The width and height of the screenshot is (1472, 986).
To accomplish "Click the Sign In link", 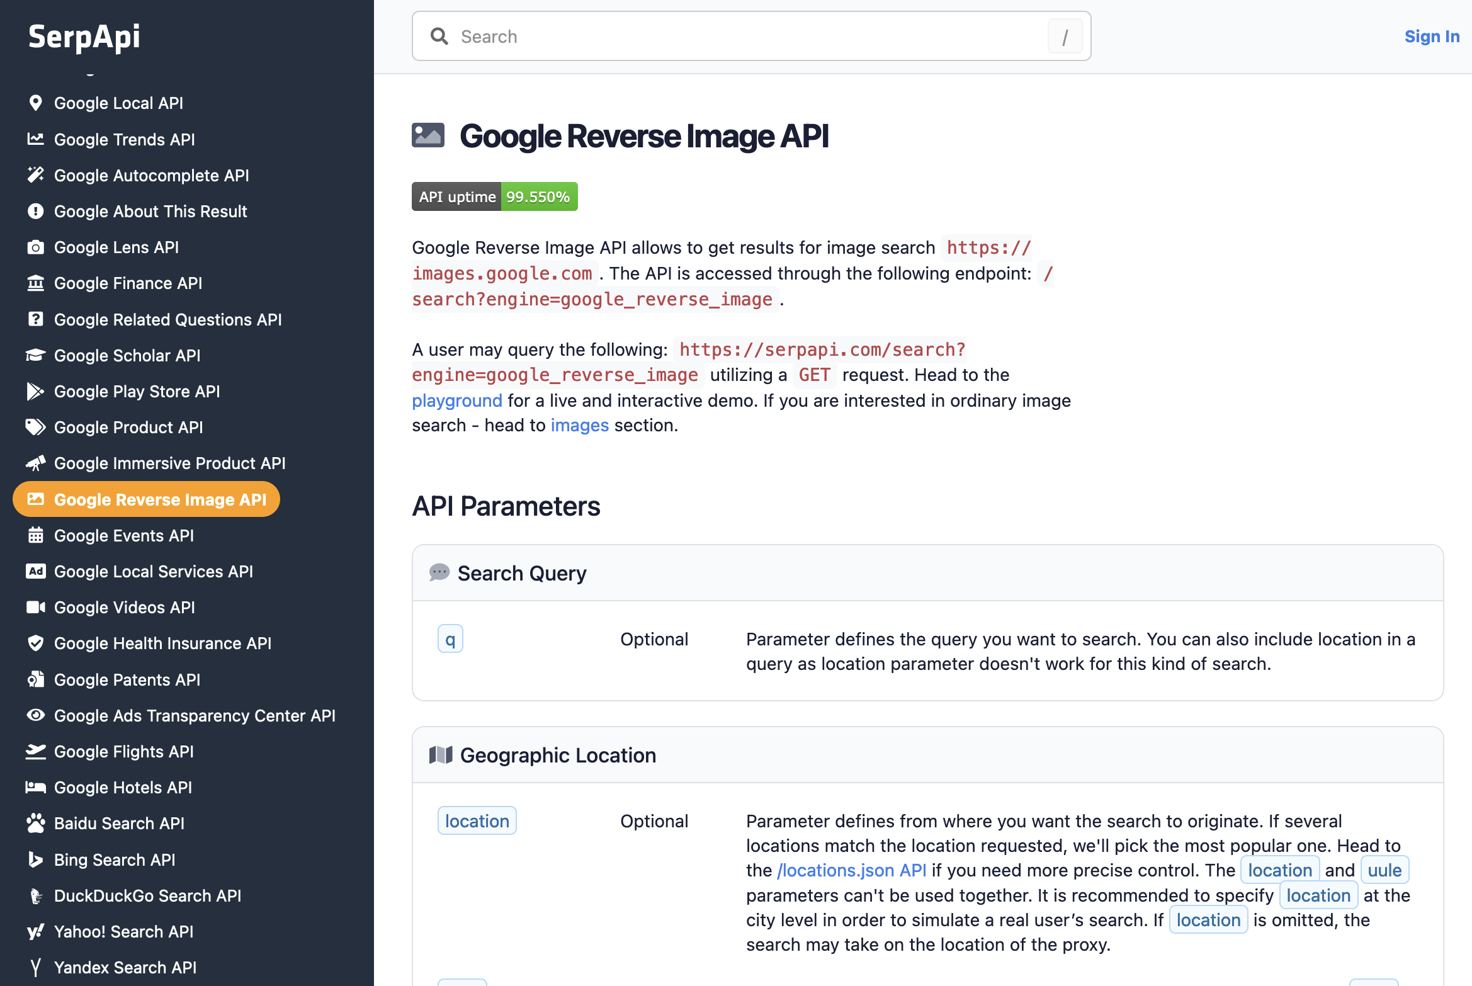I will [1432, 37].
